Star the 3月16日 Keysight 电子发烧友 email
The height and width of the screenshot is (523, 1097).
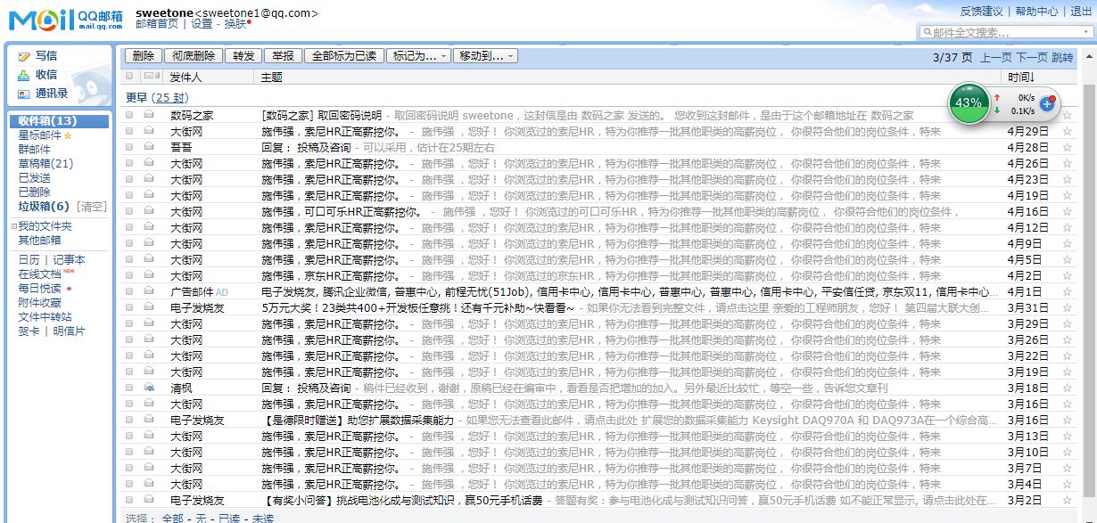1067,420
